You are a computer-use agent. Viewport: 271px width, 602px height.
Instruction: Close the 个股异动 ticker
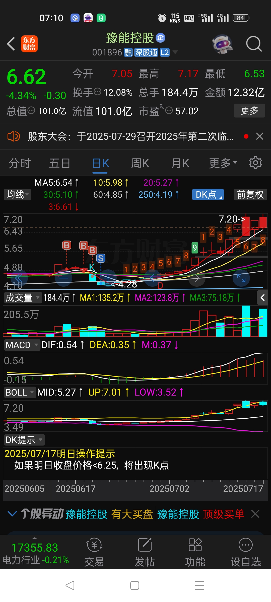pyautogui.click(x=255, y=514)
